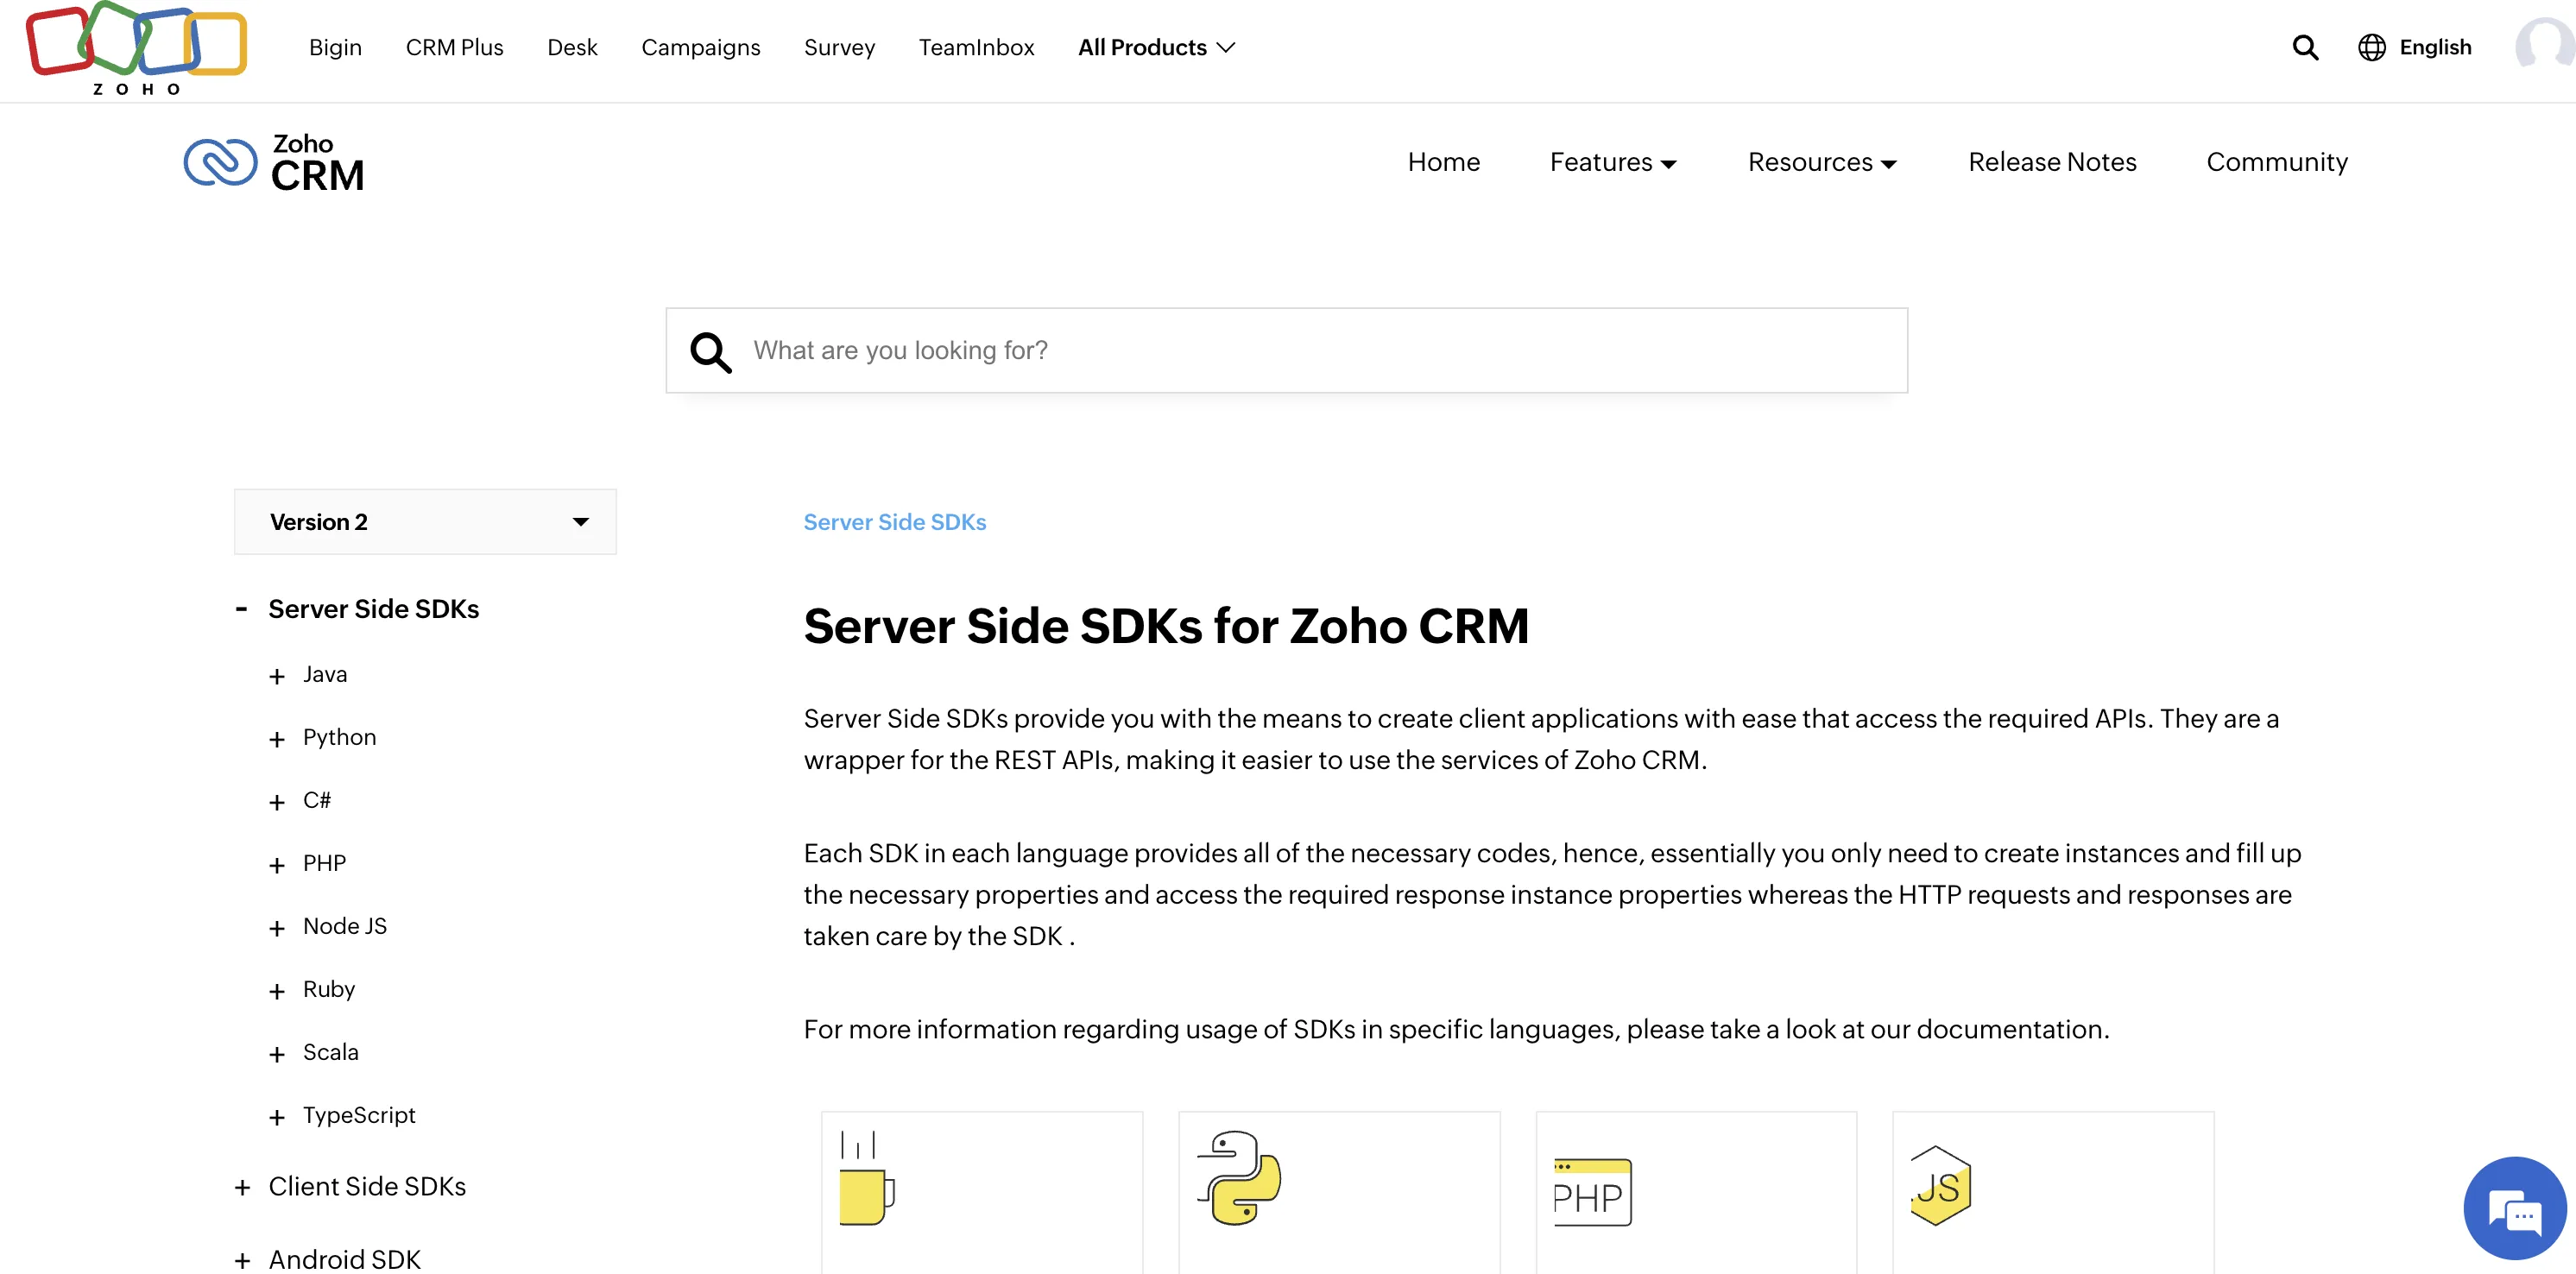Select C# in sidebar
Viewport: 2576px width, 1274px height.
coord(317,801)
